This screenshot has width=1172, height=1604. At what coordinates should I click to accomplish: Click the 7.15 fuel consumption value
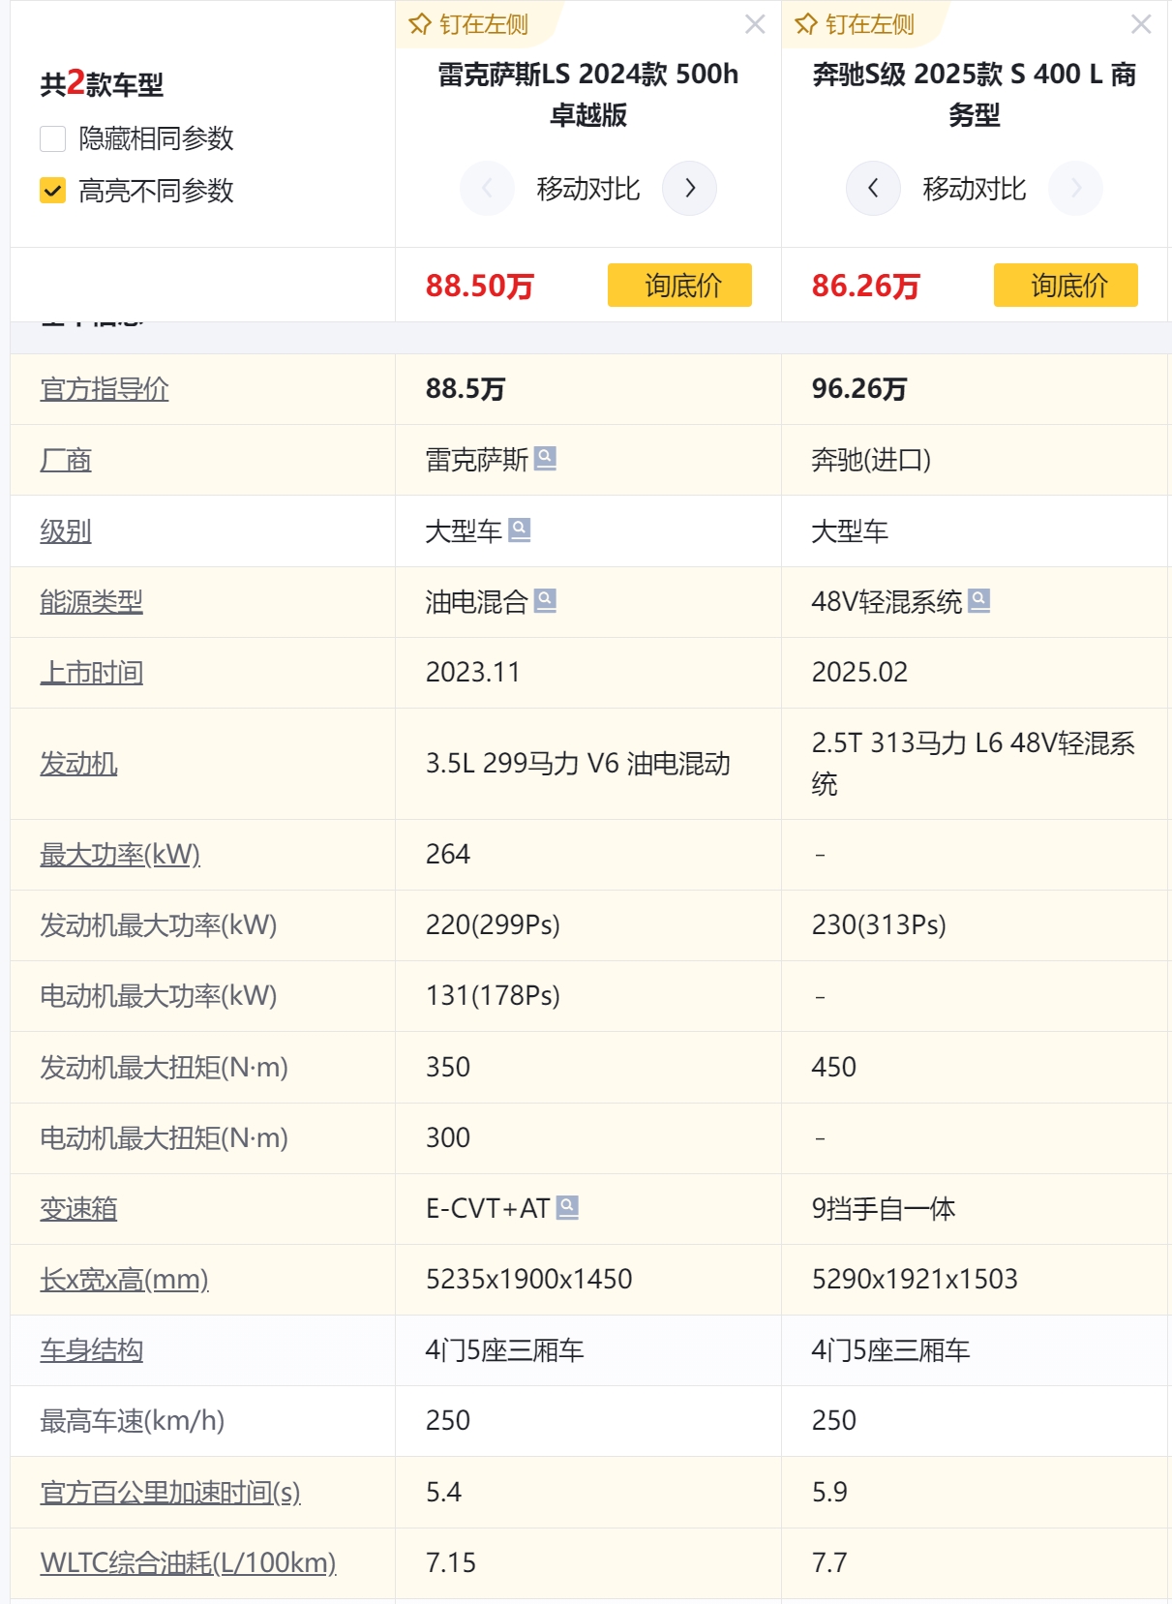pyautogui.click(x=451, y=1563)
